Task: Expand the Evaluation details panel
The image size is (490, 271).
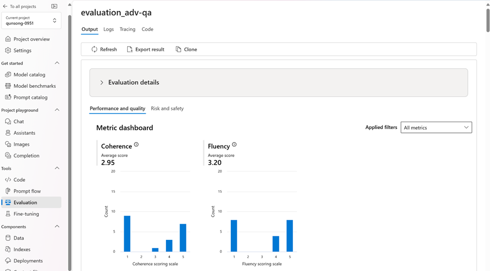Action: [279, 83]
